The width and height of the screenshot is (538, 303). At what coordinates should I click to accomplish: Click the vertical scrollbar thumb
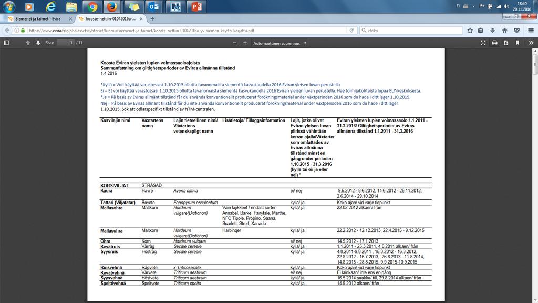pyautogui.click(x=535, y=64)
